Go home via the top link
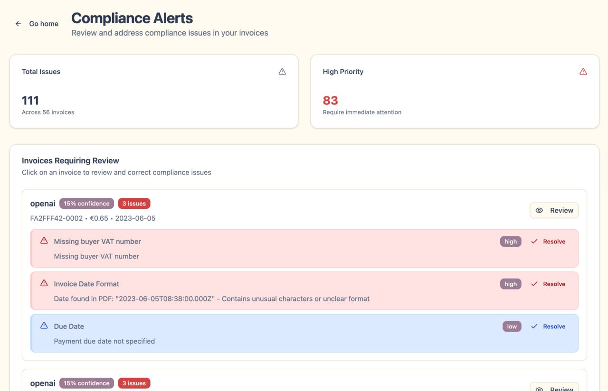The width and height of the screenshot is (608, 391). coord(43,24)
